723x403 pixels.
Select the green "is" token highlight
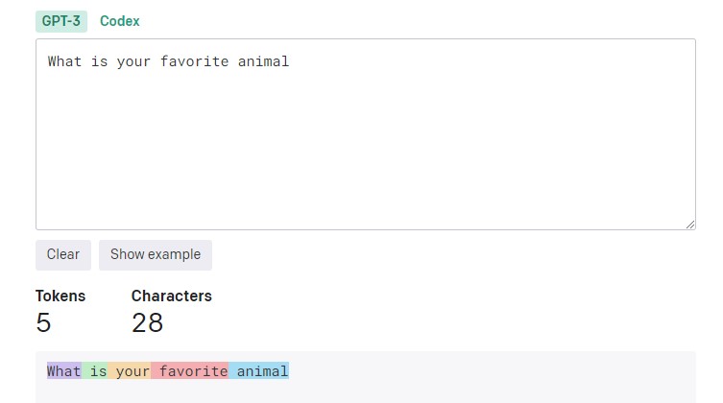94,370
